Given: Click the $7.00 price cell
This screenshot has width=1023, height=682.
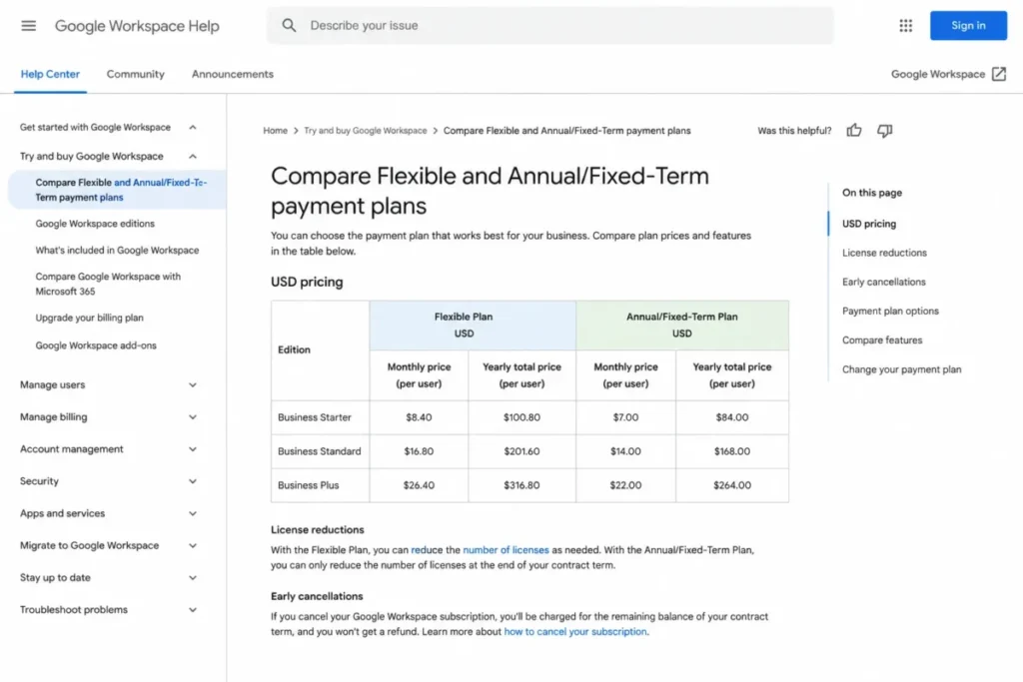Looking at the screenshot, I should pos(625,417).
